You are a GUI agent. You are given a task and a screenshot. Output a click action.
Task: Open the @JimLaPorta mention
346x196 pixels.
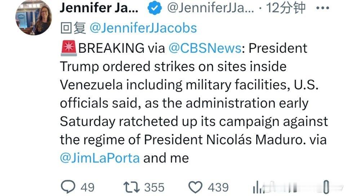point(99,158)
